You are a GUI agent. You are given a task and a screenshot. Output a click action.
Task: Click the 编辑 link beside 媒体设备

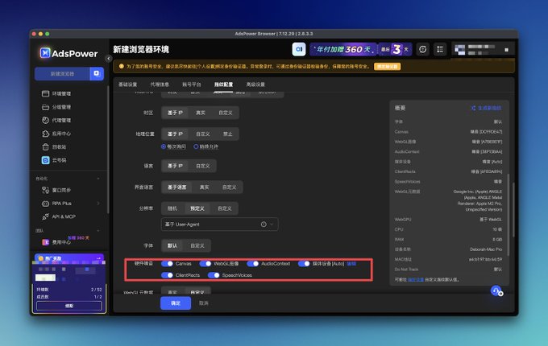pyautogui.click(x=351, y=264)
